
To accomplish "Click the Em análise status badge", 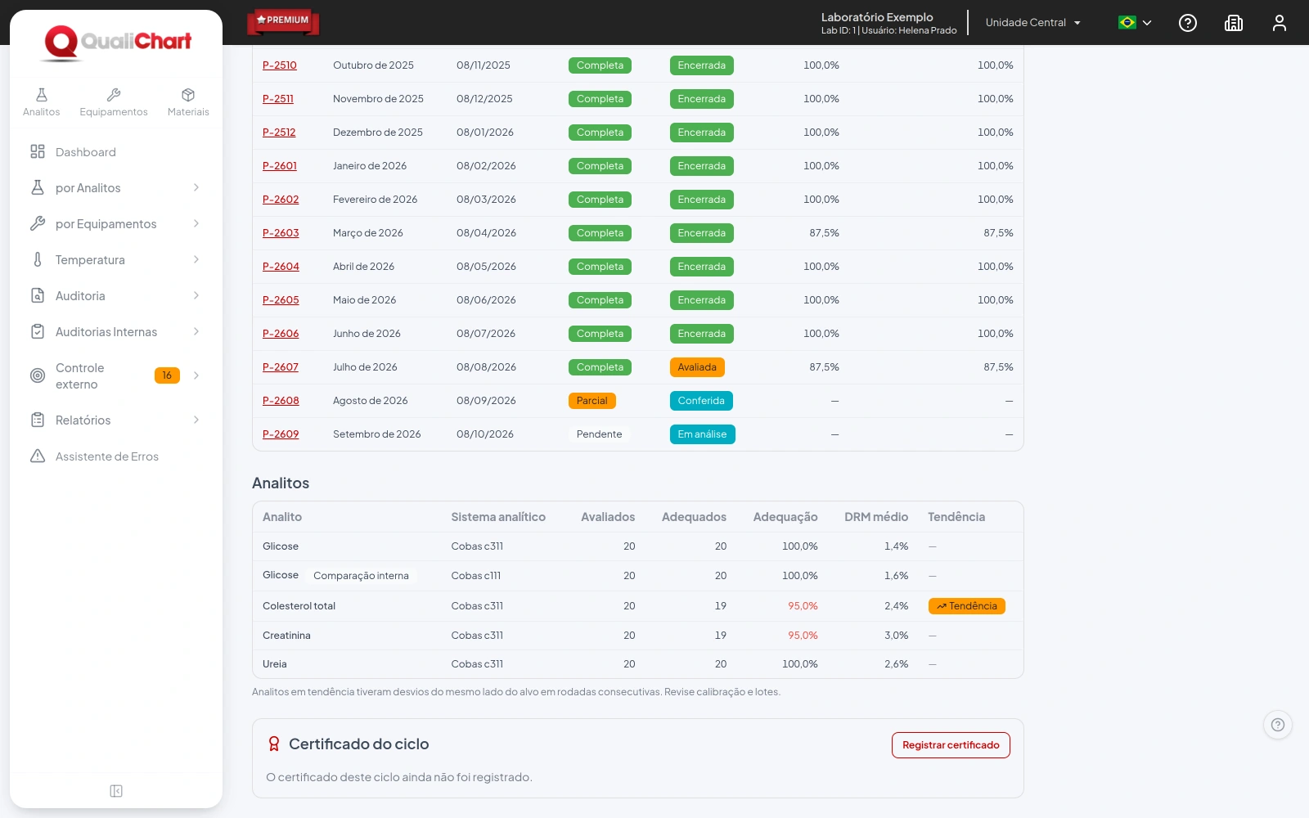I will click(702, 434).
